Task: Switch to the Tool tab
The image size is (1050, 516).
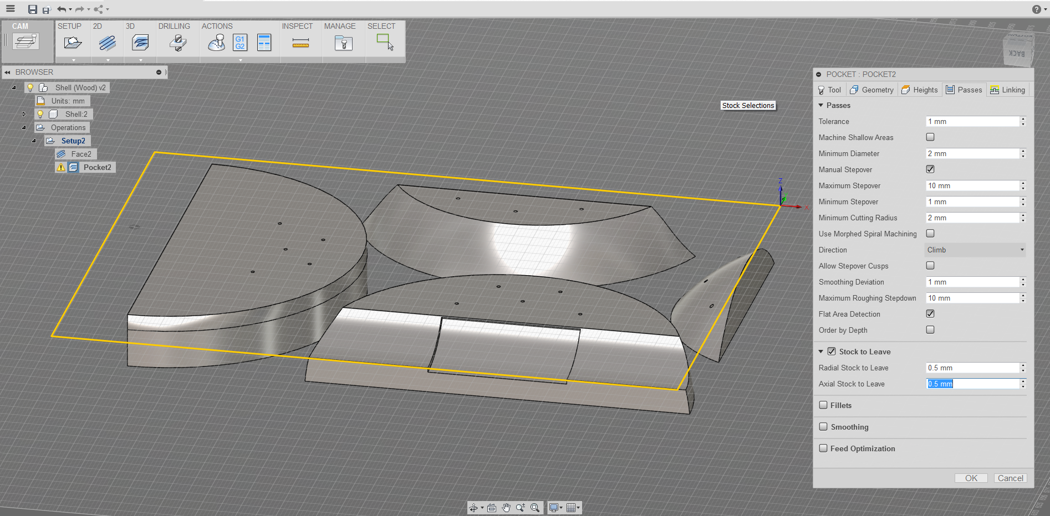Action: pos(829,90)
